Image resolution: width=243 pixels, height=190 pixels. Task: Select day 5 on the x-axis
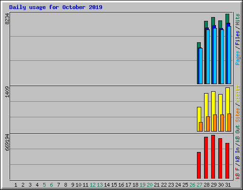pyautogui.click(x=44, y=185)
